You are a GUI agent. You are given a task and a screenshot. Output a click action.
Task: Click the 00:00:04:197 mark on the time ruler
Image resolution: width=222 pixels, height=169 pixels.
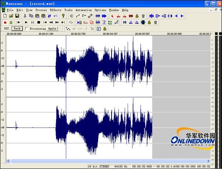(x=110, y=34)
